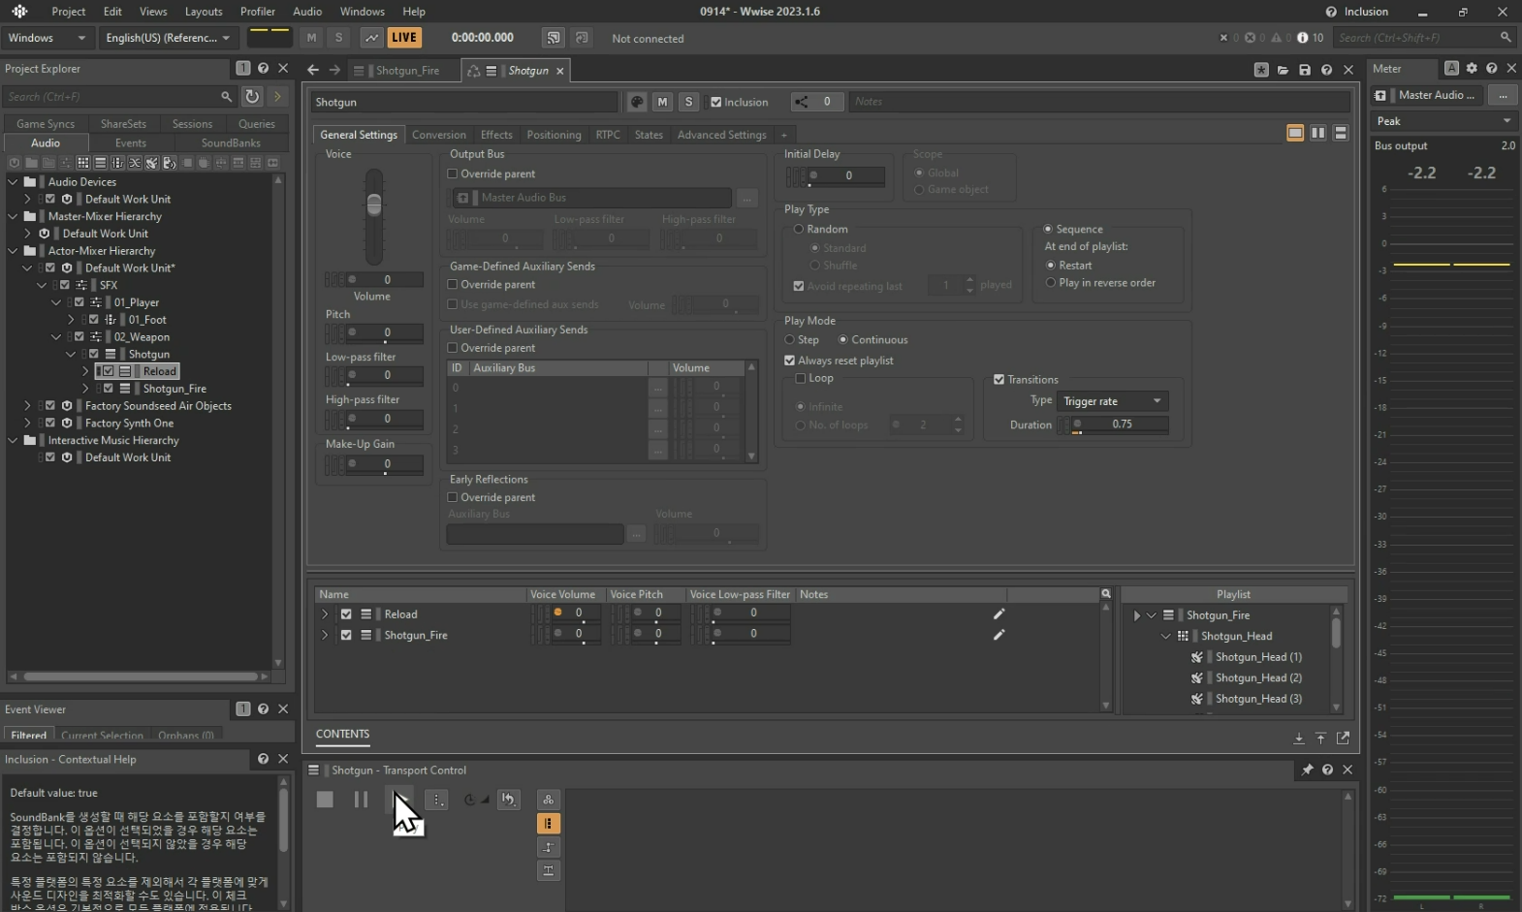Click the capture graph icon beside LIVE
Viewport: 1522px width, 912px height.
pyautogui.click(x=371, y=38)
